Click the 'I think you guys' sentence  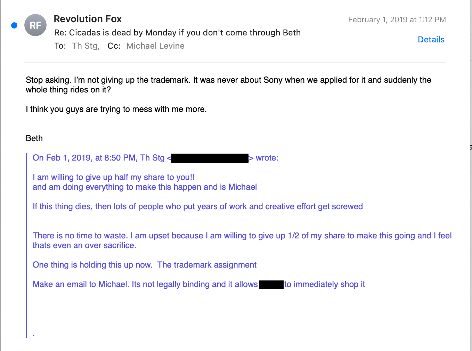[x=116, y=109]
